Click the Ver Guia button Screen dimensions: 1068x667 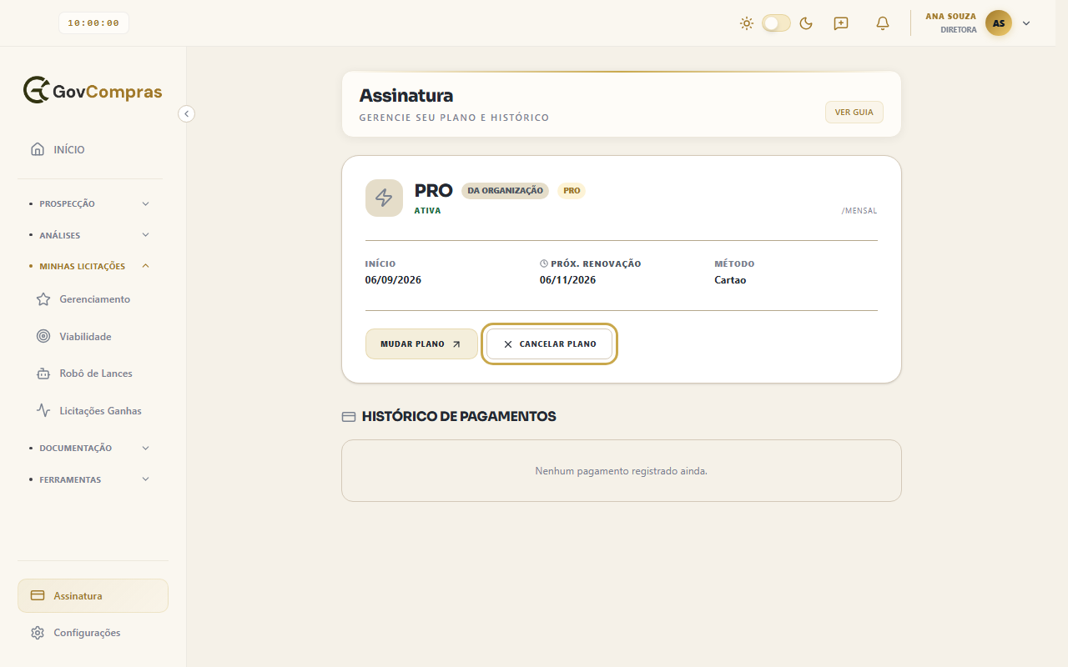[x=854, y=112]
